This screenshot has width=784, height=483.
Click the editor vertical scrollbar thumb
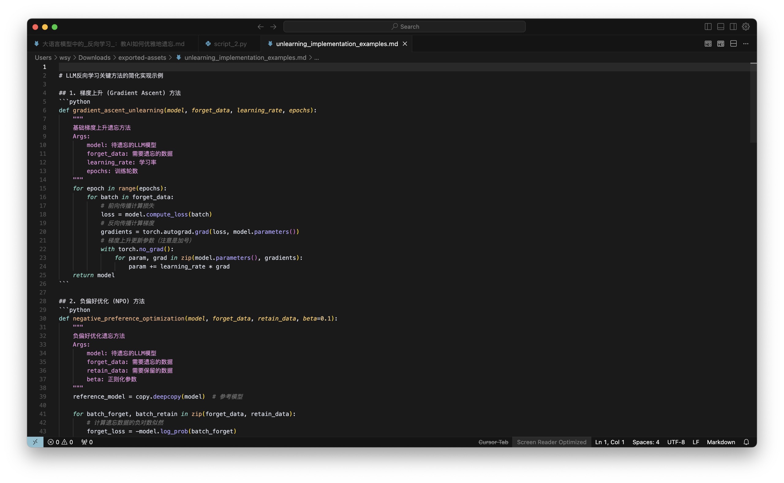point(753,103)
